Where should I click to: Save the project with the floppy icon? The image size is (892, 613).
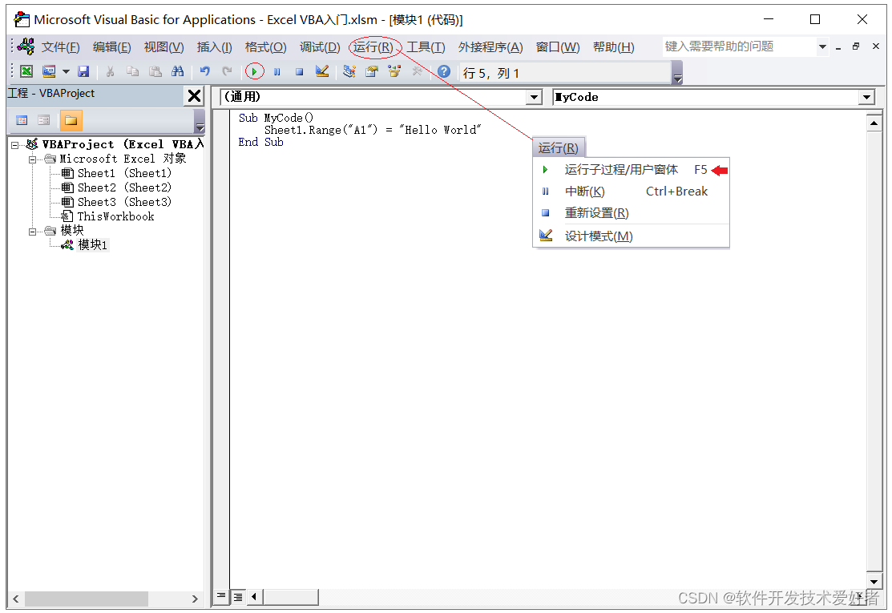pyautogui.click(x=83, y=71)
